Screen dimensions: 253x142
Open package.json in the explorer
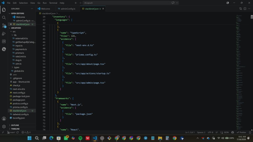click(19, 100)
